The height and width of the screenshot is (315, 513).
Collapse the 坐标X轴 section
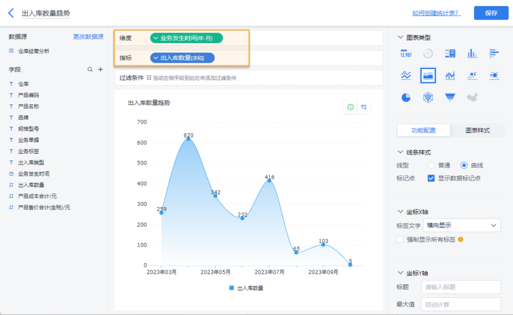tap(400, 212)
